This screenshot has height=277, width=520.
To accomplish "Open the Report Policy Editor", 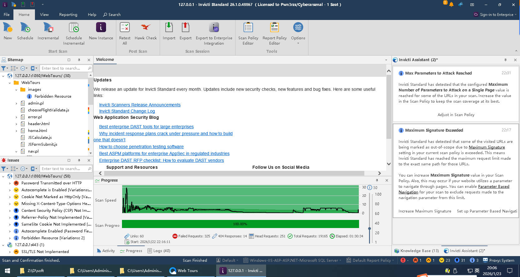I will (x=275, y=31).
